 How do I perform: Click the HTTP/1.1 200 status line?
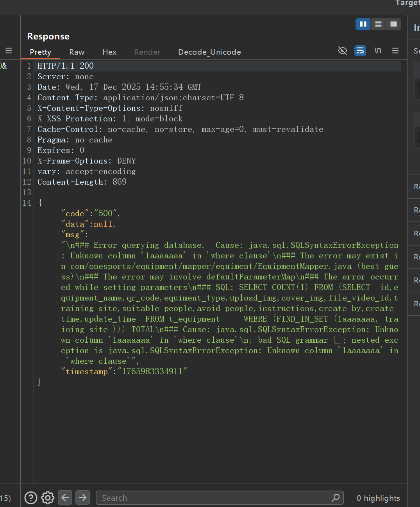tap(66, 66)
